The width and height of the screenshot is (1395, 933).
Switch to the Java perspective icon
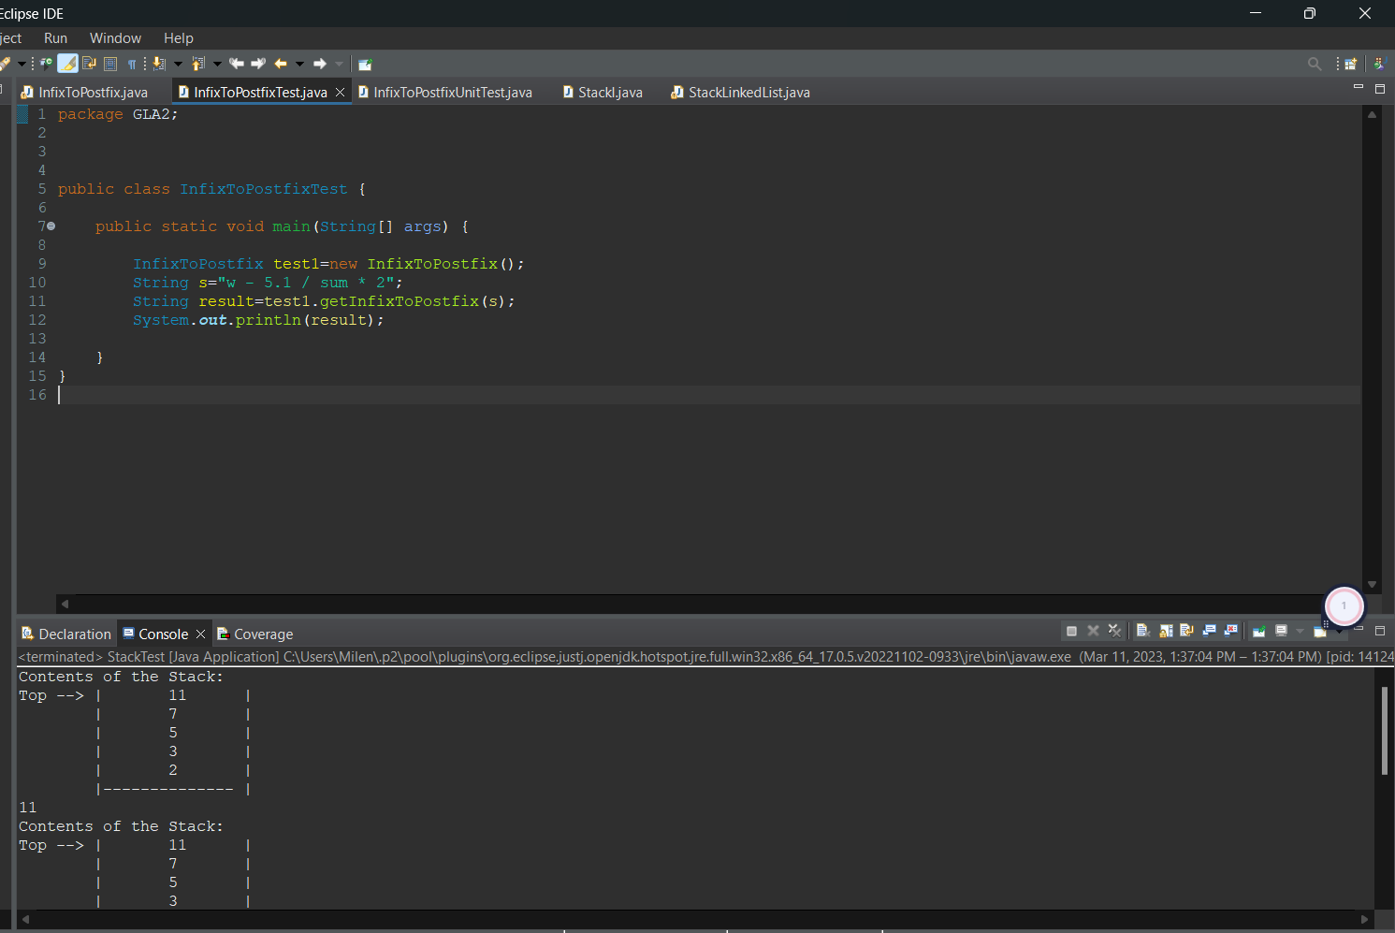1378,64
